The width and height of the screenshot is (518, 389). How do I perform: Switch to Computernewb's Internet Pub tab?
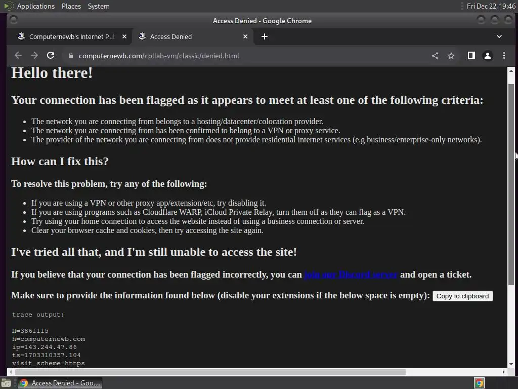click(71, 36)
